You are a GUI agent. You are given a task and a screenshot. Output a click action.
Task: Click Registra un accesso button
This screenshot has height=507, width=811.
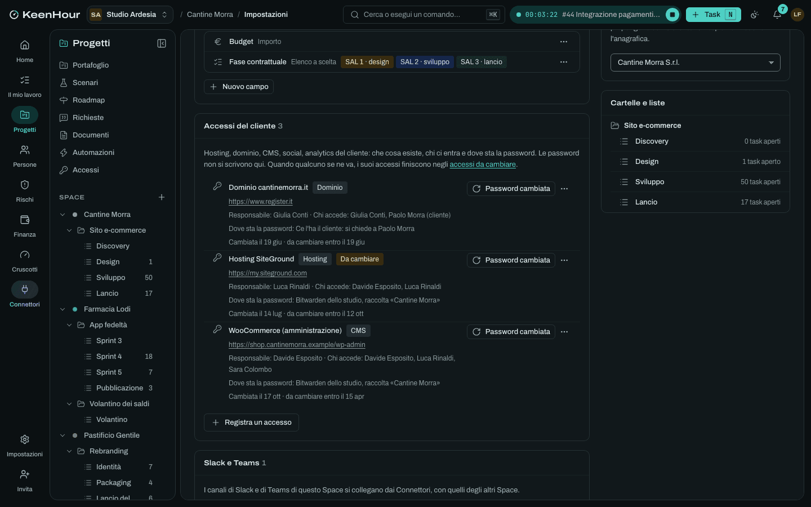[251, 422]
